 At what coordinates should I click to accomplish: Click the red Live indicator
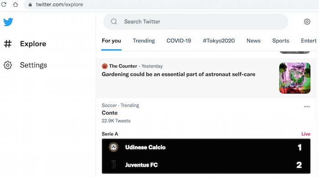tap(306, 134)
